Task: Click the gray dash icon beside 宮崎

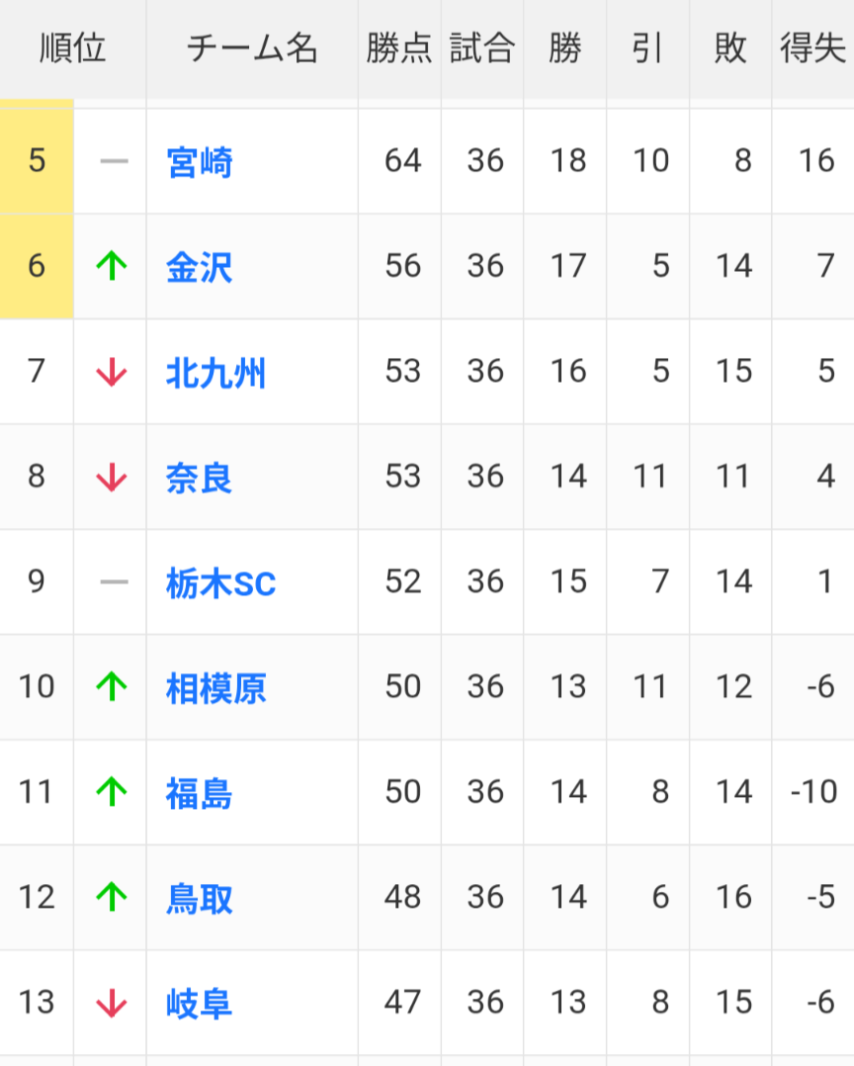Action: (x=114, y=161)
